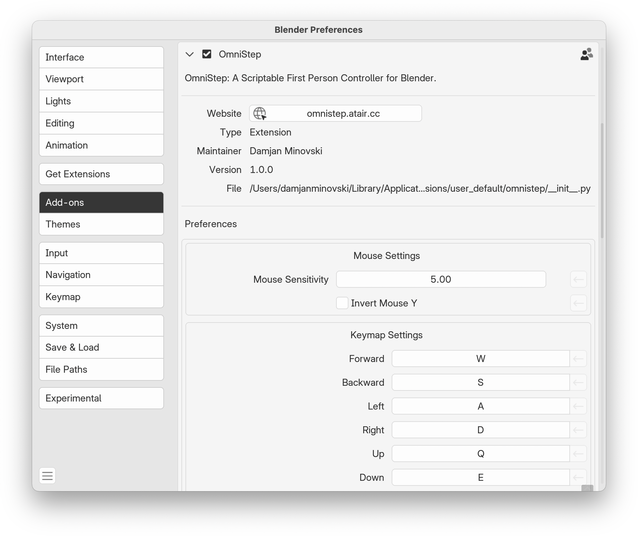Image resolution: width=638 pixels, height=536 pixels.
Task: Disable the OmniStep add-on checkbox
Action: pyautogui.click(x=207, y=54)
